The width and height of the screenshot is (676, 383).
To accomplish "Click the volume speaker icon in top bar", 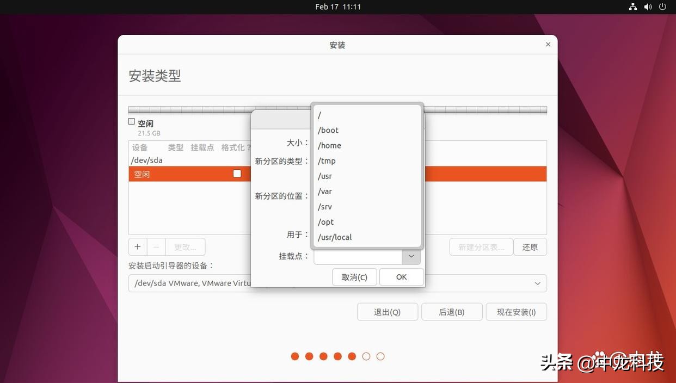I will [x=647, y=6].
